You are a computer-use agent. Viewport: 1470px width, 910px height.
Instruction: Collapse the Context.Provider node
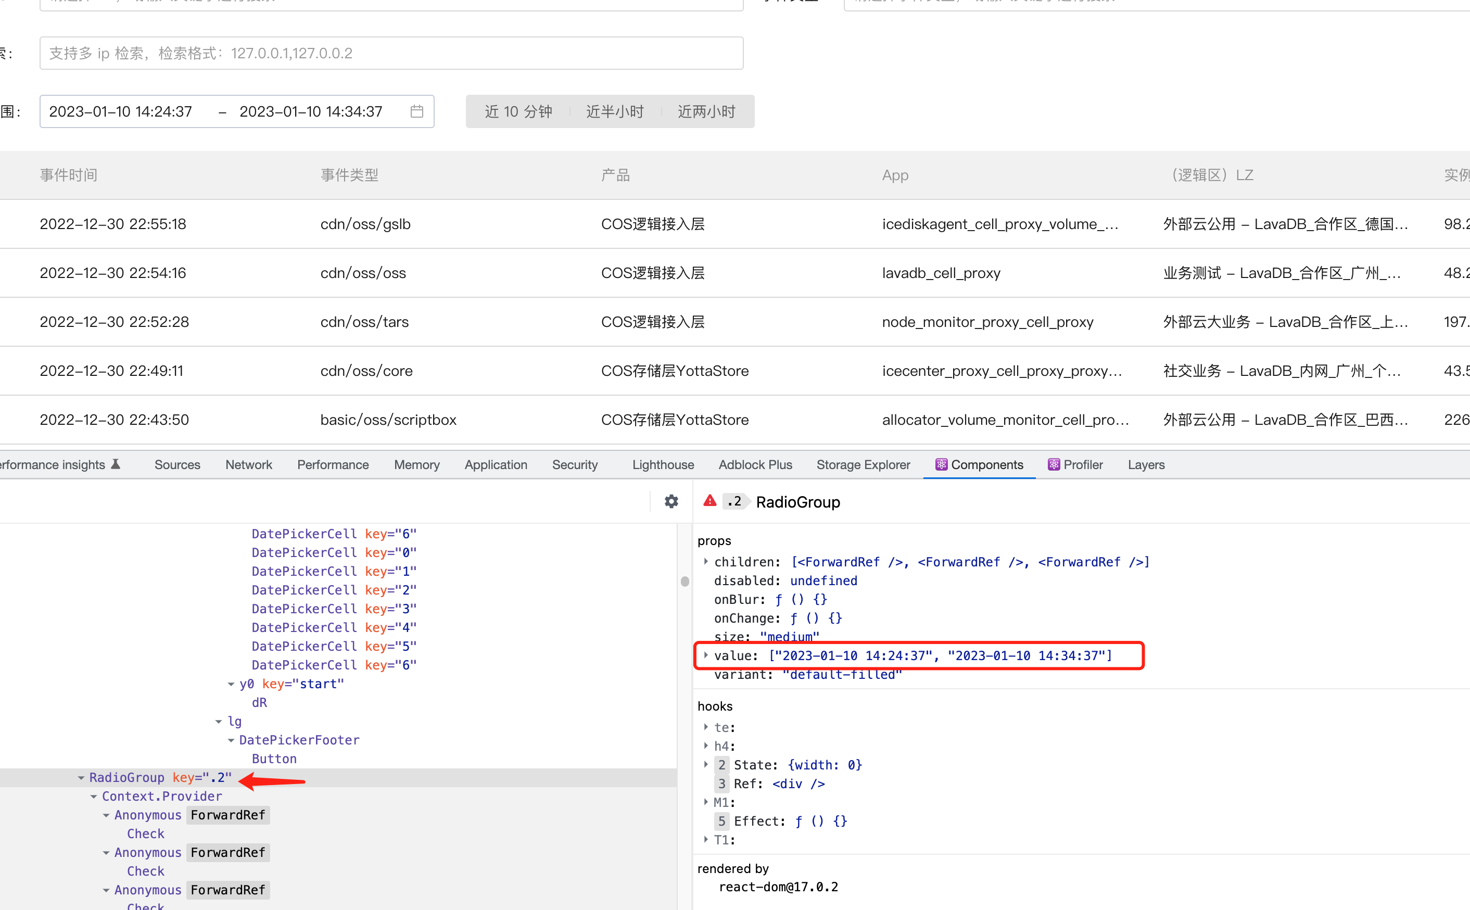pos(94,795)
